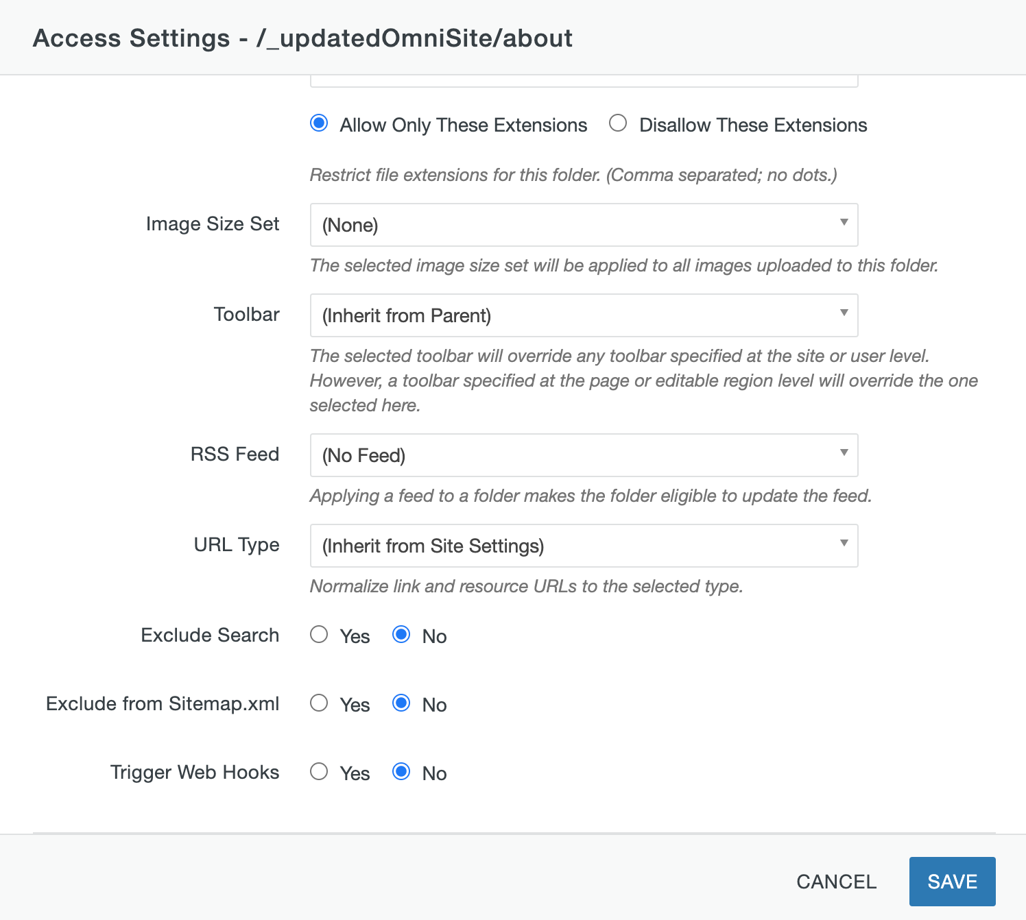This screenshot has width=1026, height=920.
Task: Choose Yes for Exclude from Sitemap.xml
Action: [319, 703]
